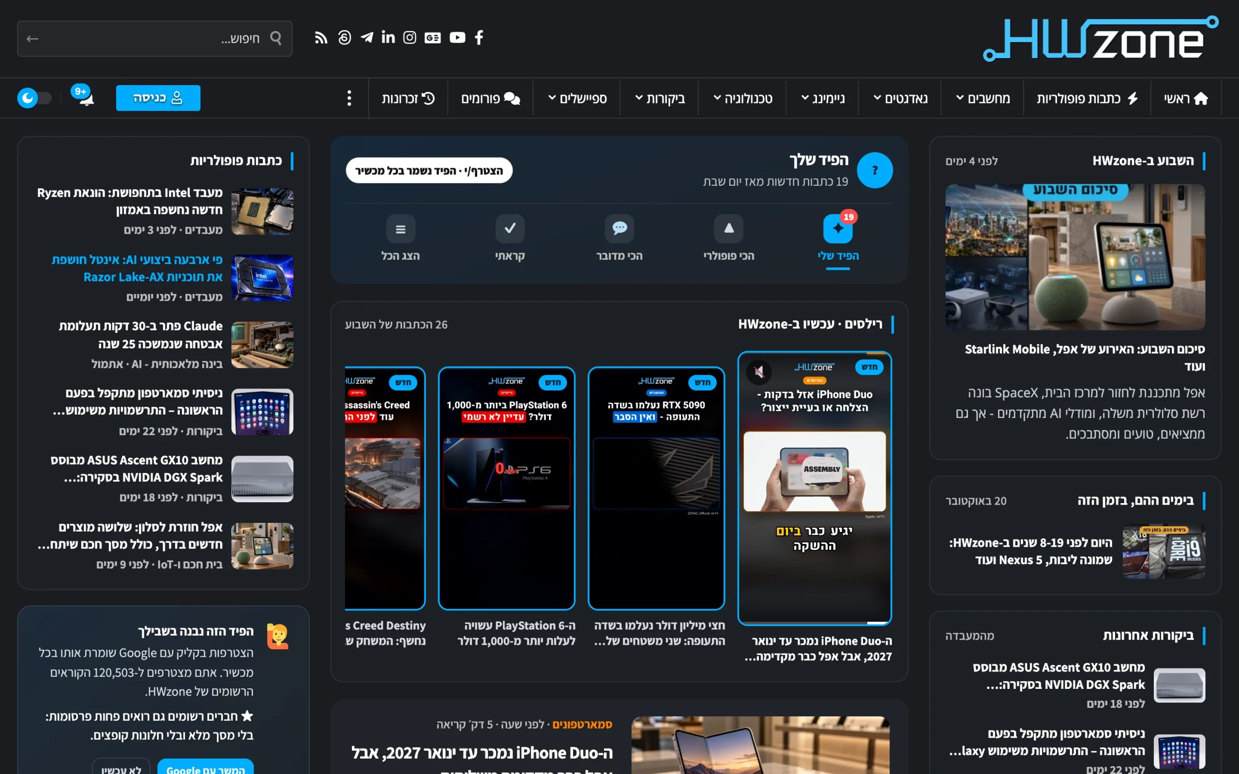
Task: Open the Threads profile icon
Action: 345,37
